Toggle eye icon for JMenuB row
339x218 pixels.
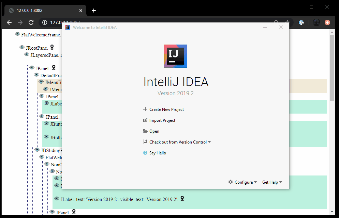[41, 82]
